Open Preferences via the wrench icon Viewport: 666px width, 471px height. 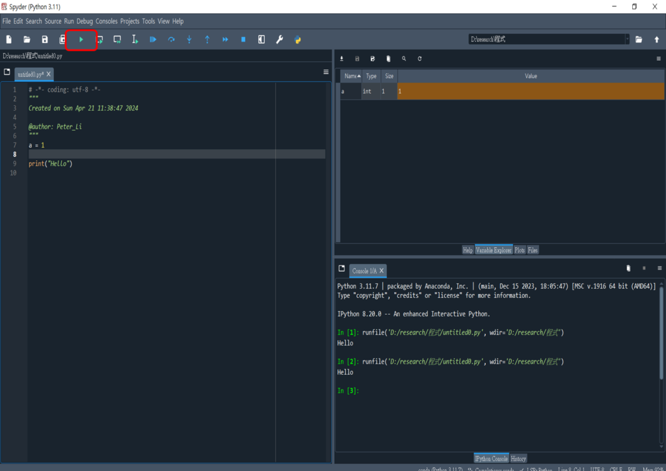pos(280,40)
